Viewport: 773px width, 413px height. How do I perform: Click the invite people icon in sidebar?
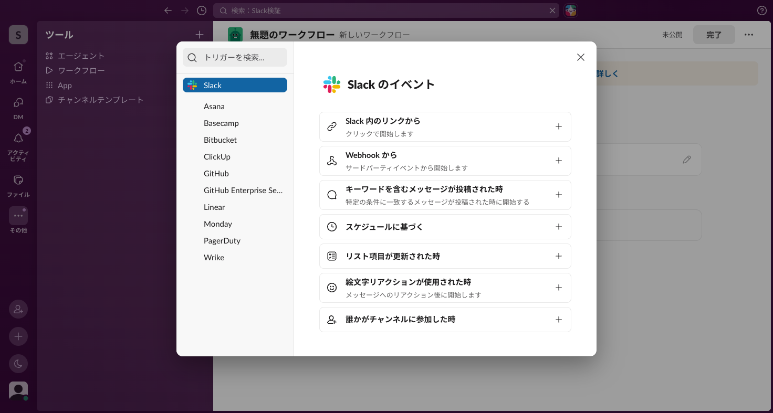tap(18, 309)
